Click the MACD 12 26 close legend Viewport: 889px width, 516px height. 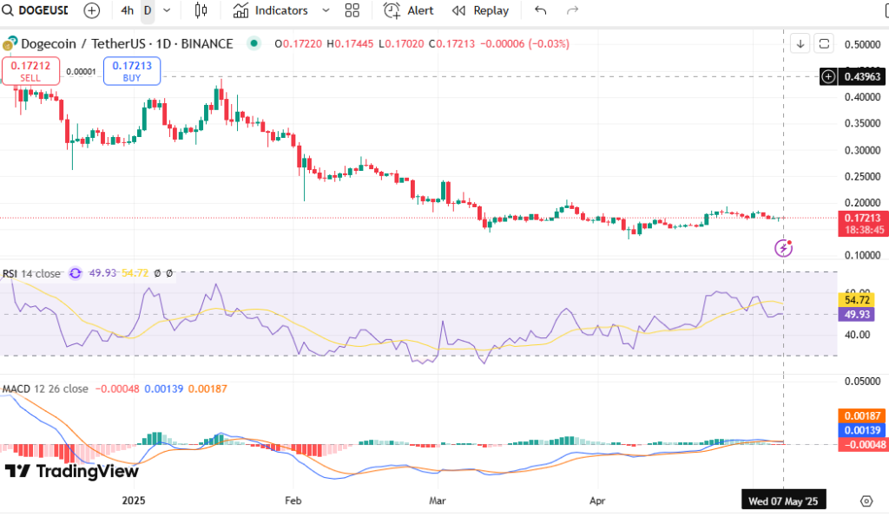45,389
